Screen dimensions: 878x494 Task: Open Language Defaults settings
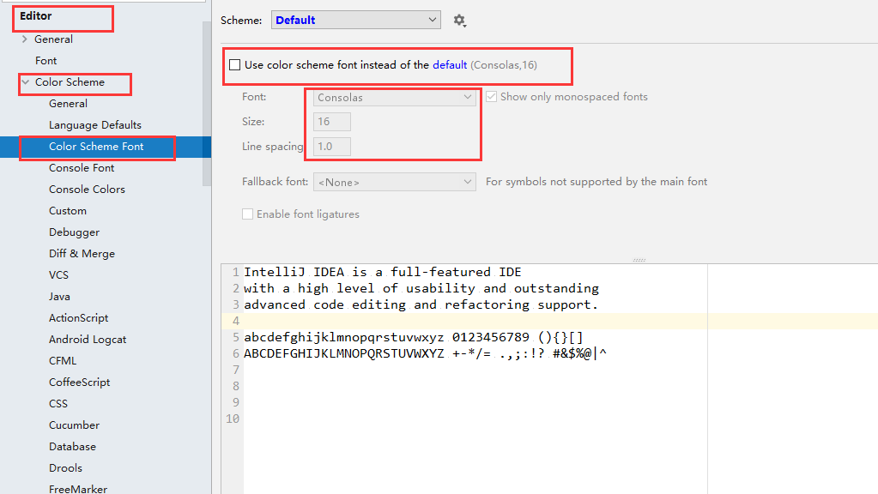point(95,124)
